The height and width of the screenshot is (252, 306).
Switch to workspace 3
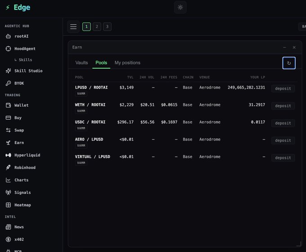(107, 27)
